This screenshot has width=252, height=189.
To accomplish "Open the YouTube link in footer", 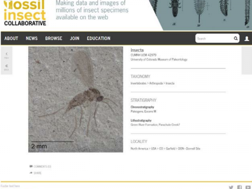I will 248,187.
